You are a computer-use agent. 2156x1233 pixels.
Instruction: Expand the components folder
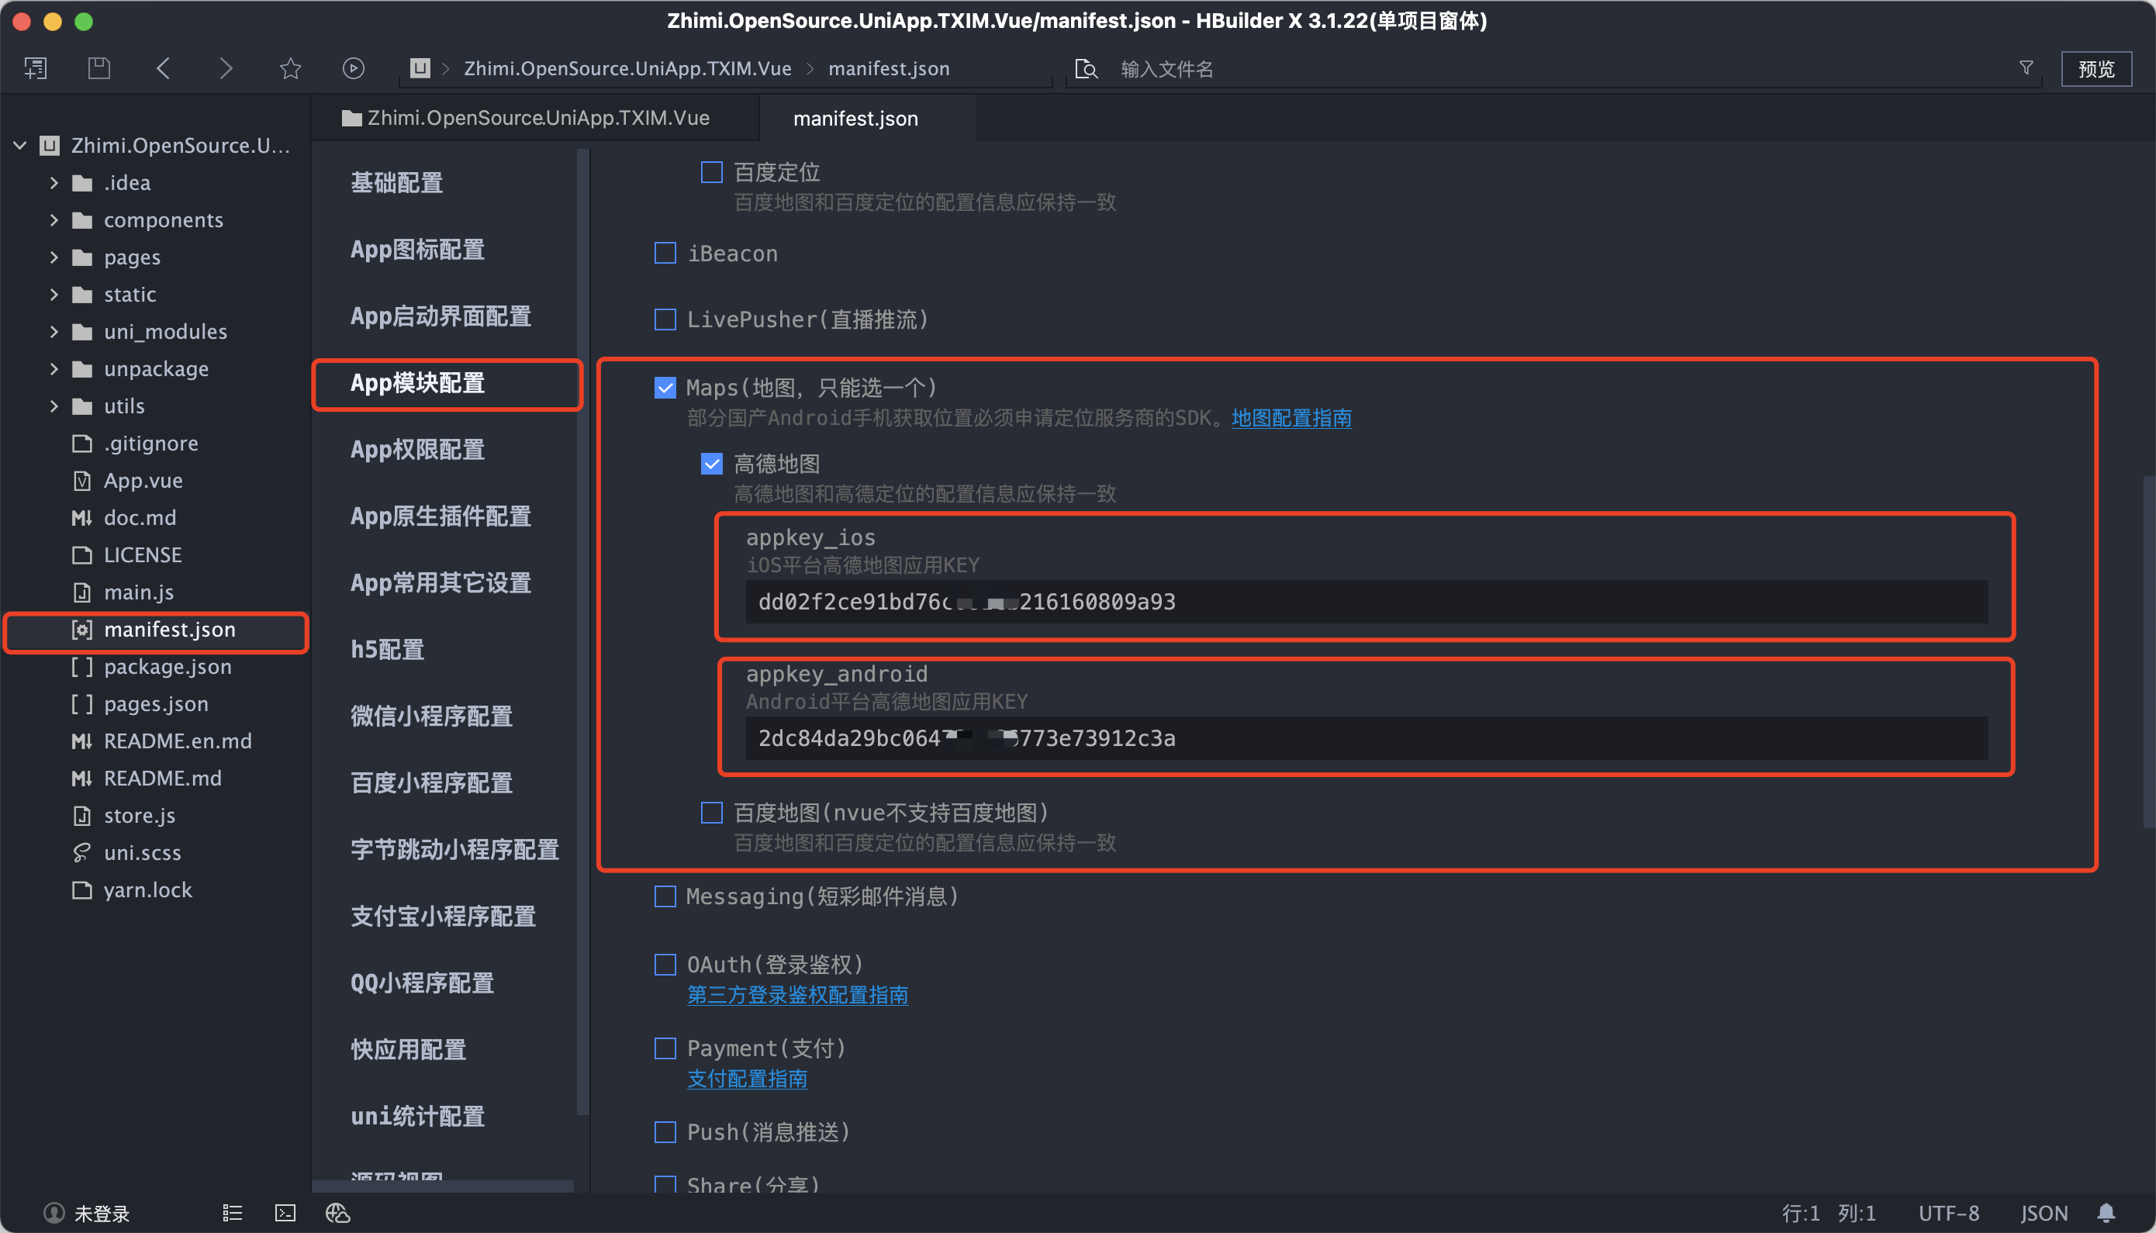coord(54,220)
